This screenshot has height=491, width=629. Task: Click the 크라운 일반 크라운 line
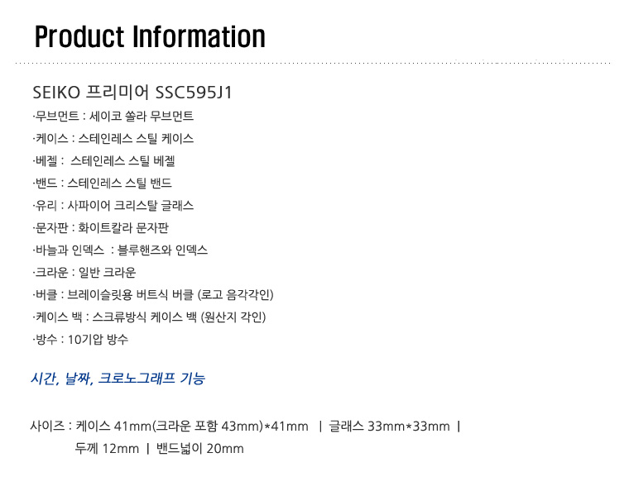coord(84,273)
